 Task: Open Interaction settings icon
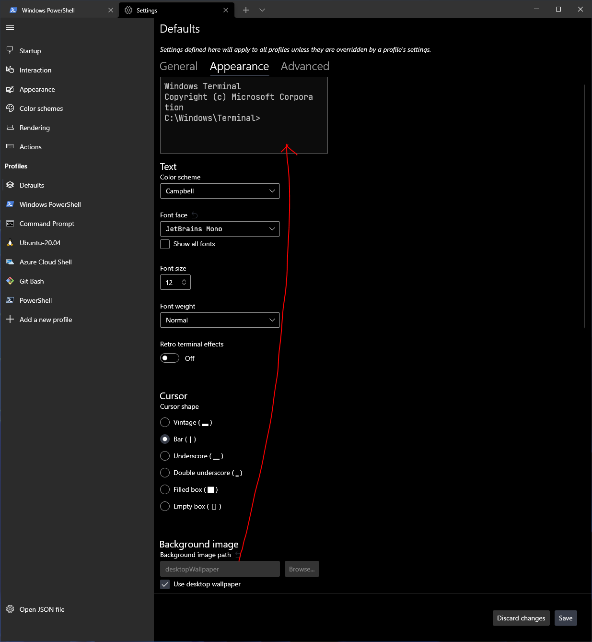(10, 70)
